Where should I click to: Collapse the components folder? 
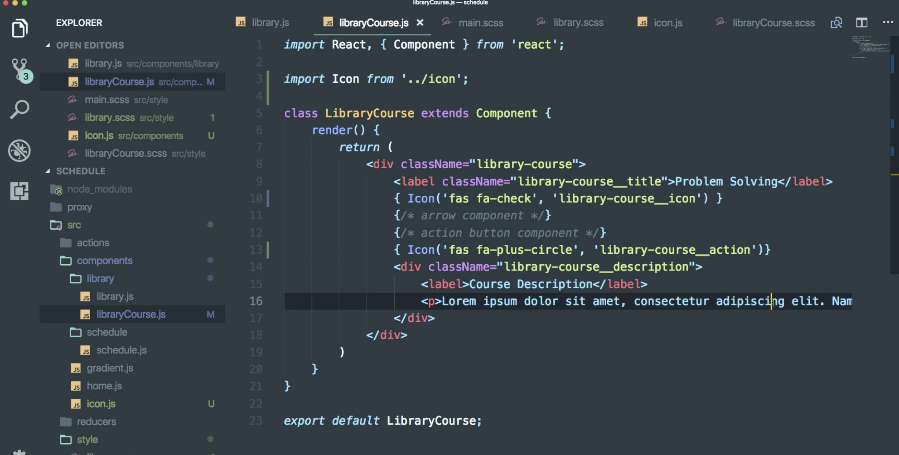97,261
